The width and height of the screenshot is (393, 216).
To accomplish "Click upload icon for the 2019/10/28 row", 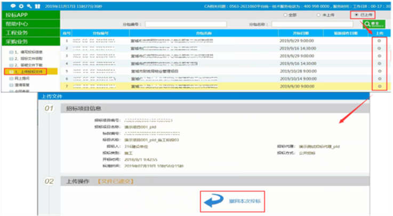I will pos(379,70).
